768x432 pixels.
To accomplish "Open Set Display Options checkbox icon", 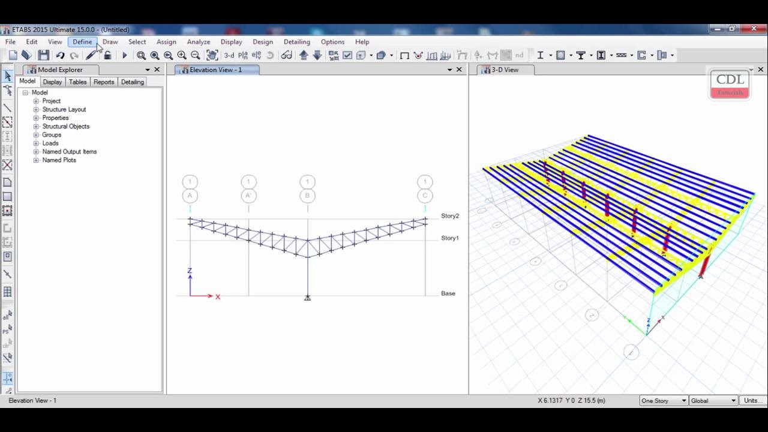I will 347,55.
